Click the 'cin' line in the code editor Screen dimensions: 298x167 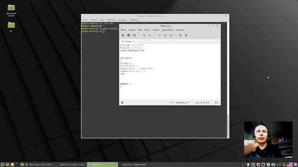(122, 74)
